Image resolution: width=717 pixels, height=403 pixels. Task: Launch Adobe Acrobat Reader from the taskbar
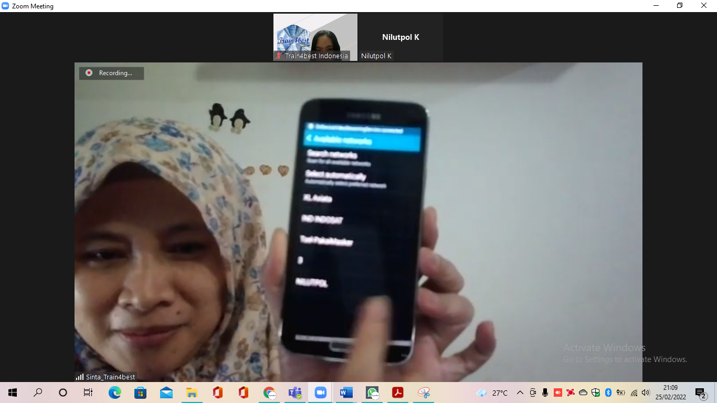pyautogui.click(x=397, y=393)
